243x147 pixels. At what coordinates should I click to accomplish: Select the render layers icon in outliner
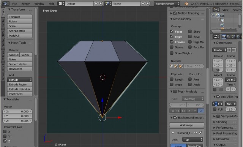point(222,20)
